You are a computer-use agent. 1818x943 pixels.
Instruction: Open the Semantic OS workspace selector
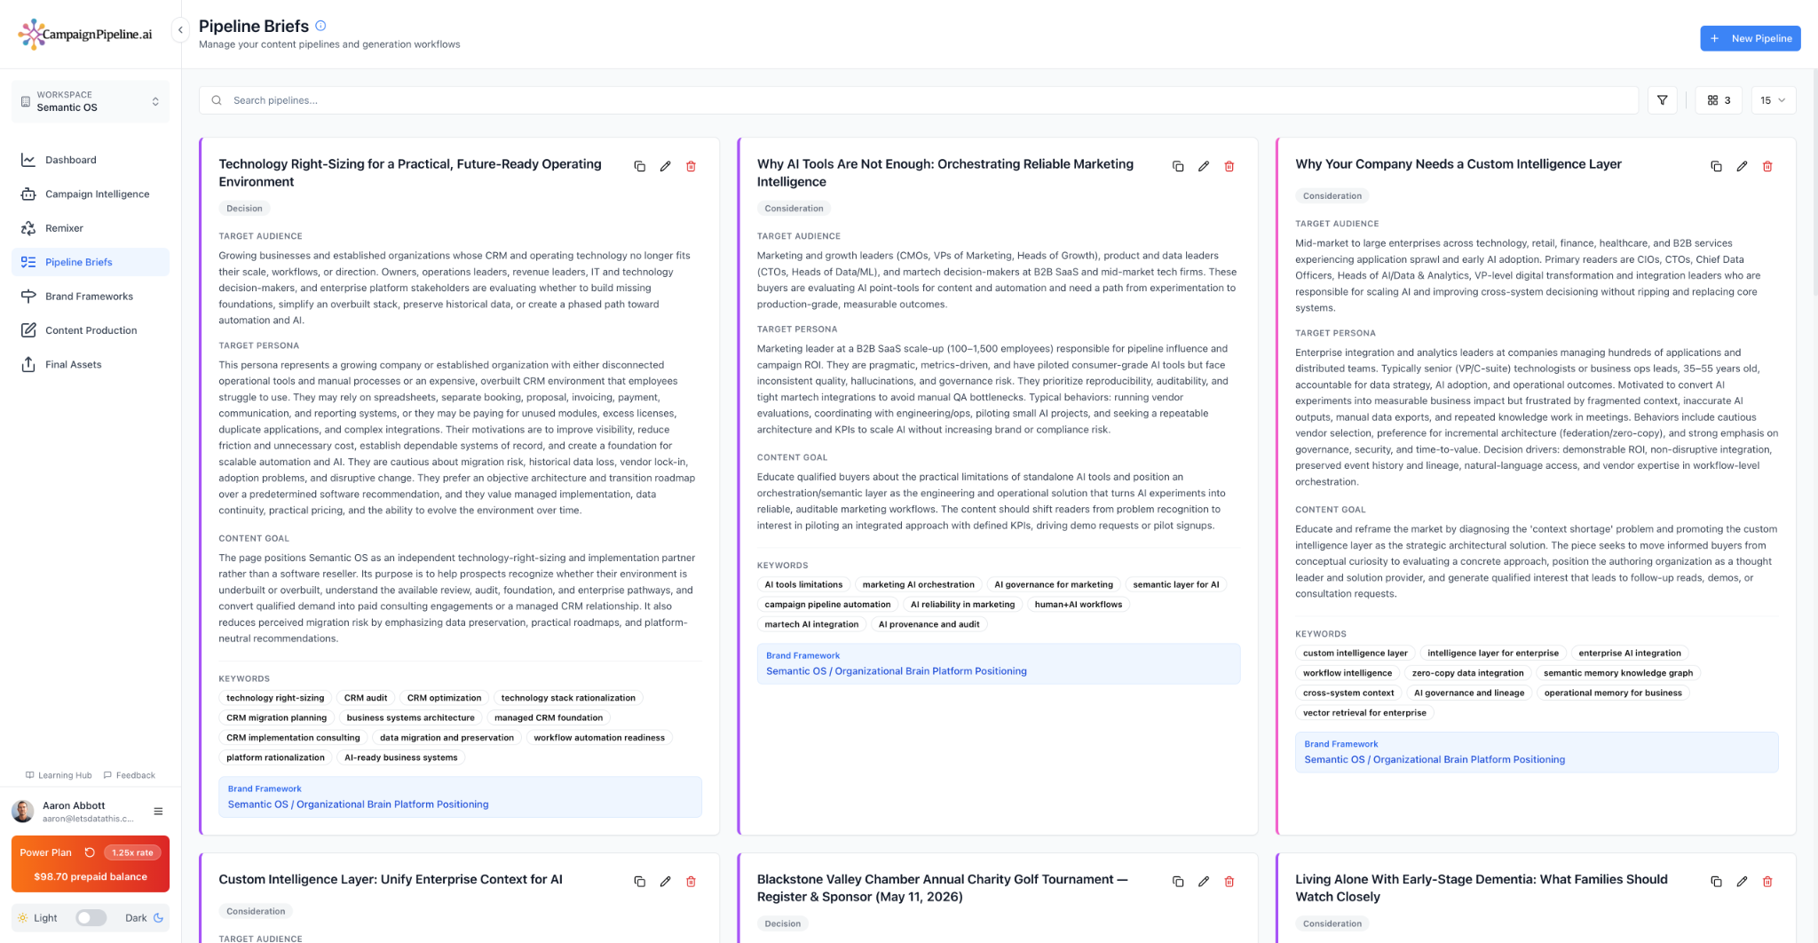coord(91,101)
